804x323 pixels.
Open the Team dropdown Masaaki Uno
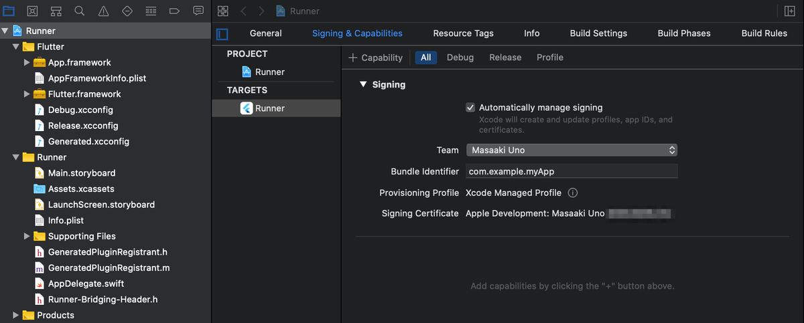click(x=572, y=150)
